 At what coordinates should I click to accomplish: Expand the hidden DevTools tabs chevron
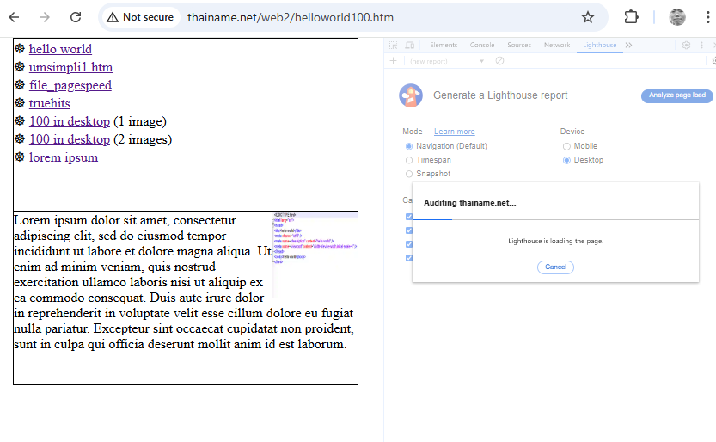628,45
